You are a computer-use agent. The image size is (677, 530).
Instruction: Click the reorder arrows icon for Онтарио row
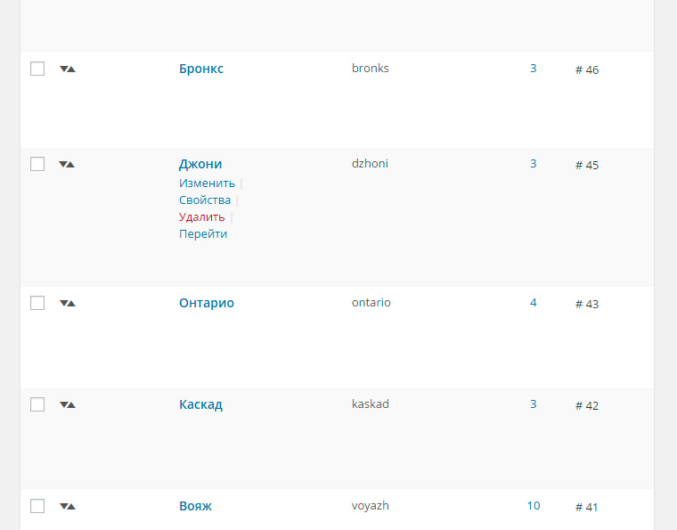(68, 304)
